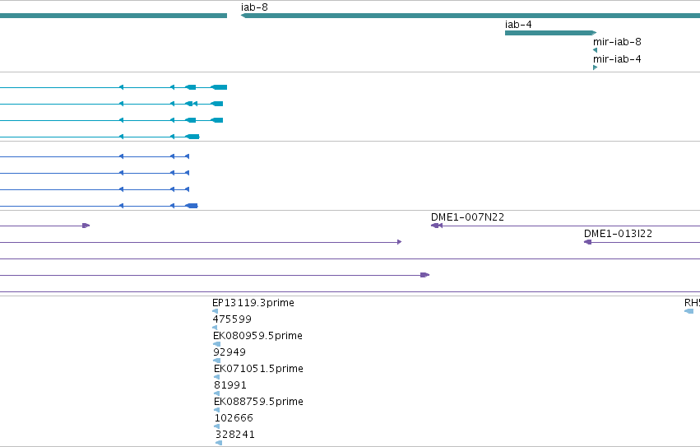Screen dimensions: 700x447
Task: Click the EK071051.5prime arrow marker
Action: pyautogui.click(x=216, y=377)
